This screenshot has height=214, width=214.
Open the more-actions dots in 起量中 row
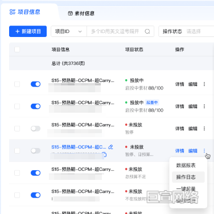tap(204, 106)
